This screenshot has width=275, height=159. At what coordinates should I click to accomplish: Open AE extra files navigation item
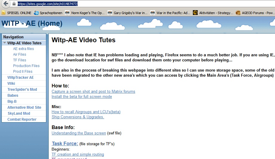click(23, 49)
